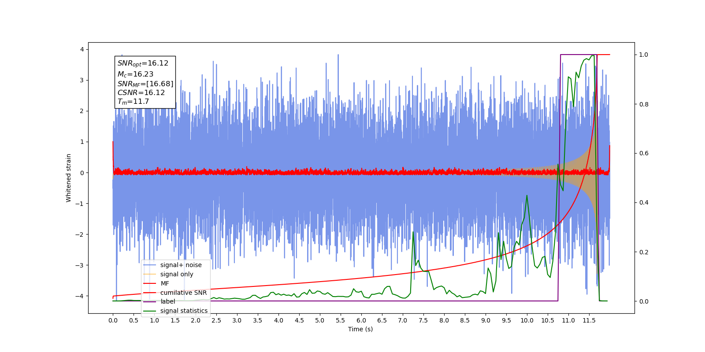Click the x-axis tick label 6.5

tap(382, 320)
